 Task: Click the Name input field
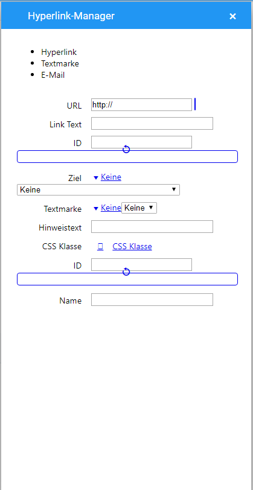point(152,300)
